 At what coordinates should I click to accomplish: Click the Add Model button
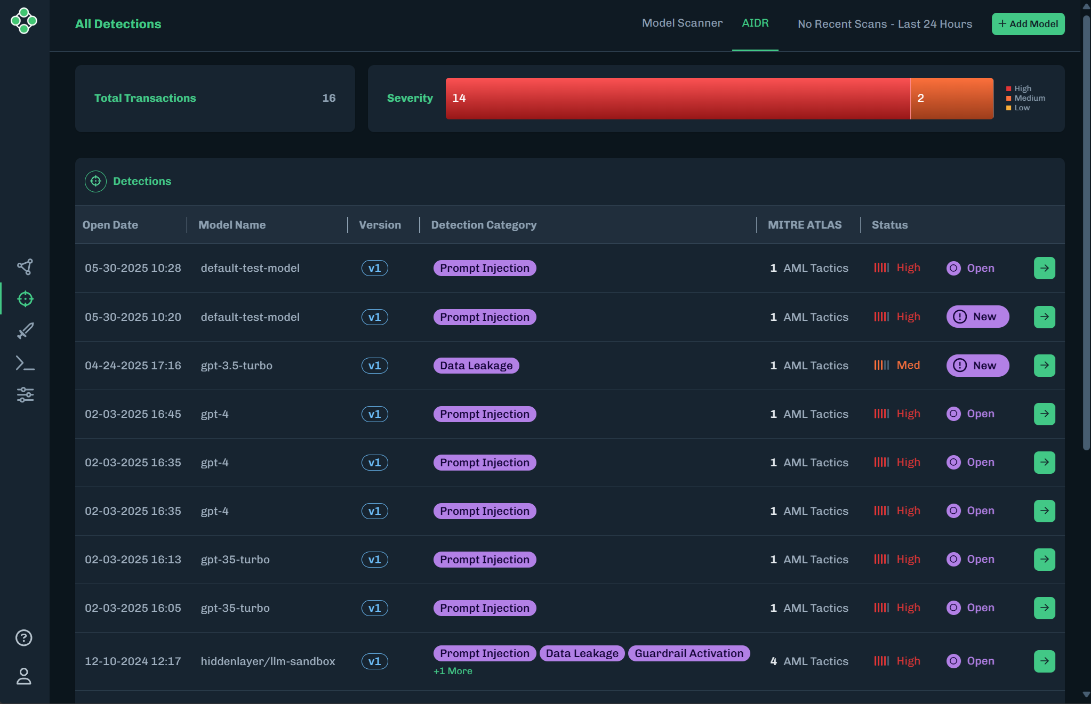click(1028, 24)
